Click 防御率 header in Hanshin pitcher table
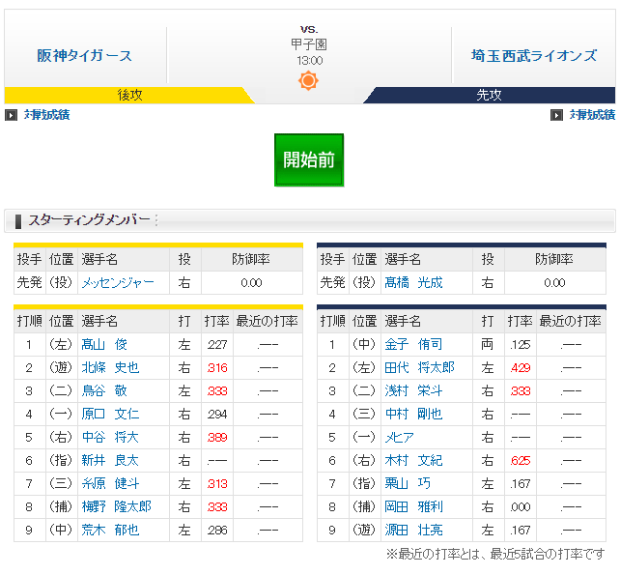 [x=251, y=260]
